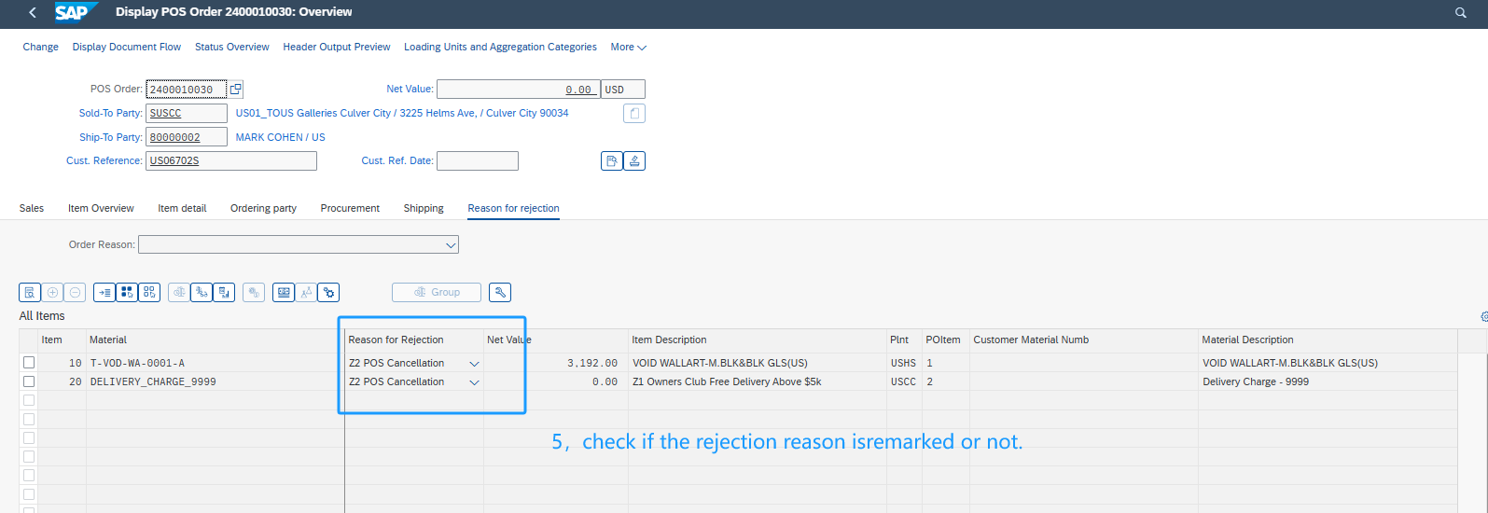
Task: Click the SAP back arrow
Action: click(x=33, y=13)
